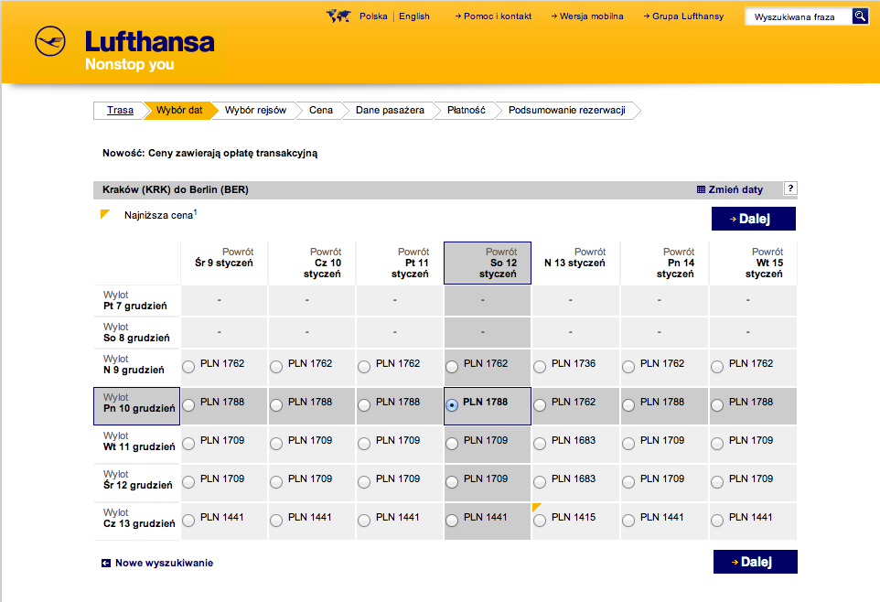This screenshot has height=602, width=880.
Task: Click the Lufthansa crane logo
Action: (x=50, y=41)
